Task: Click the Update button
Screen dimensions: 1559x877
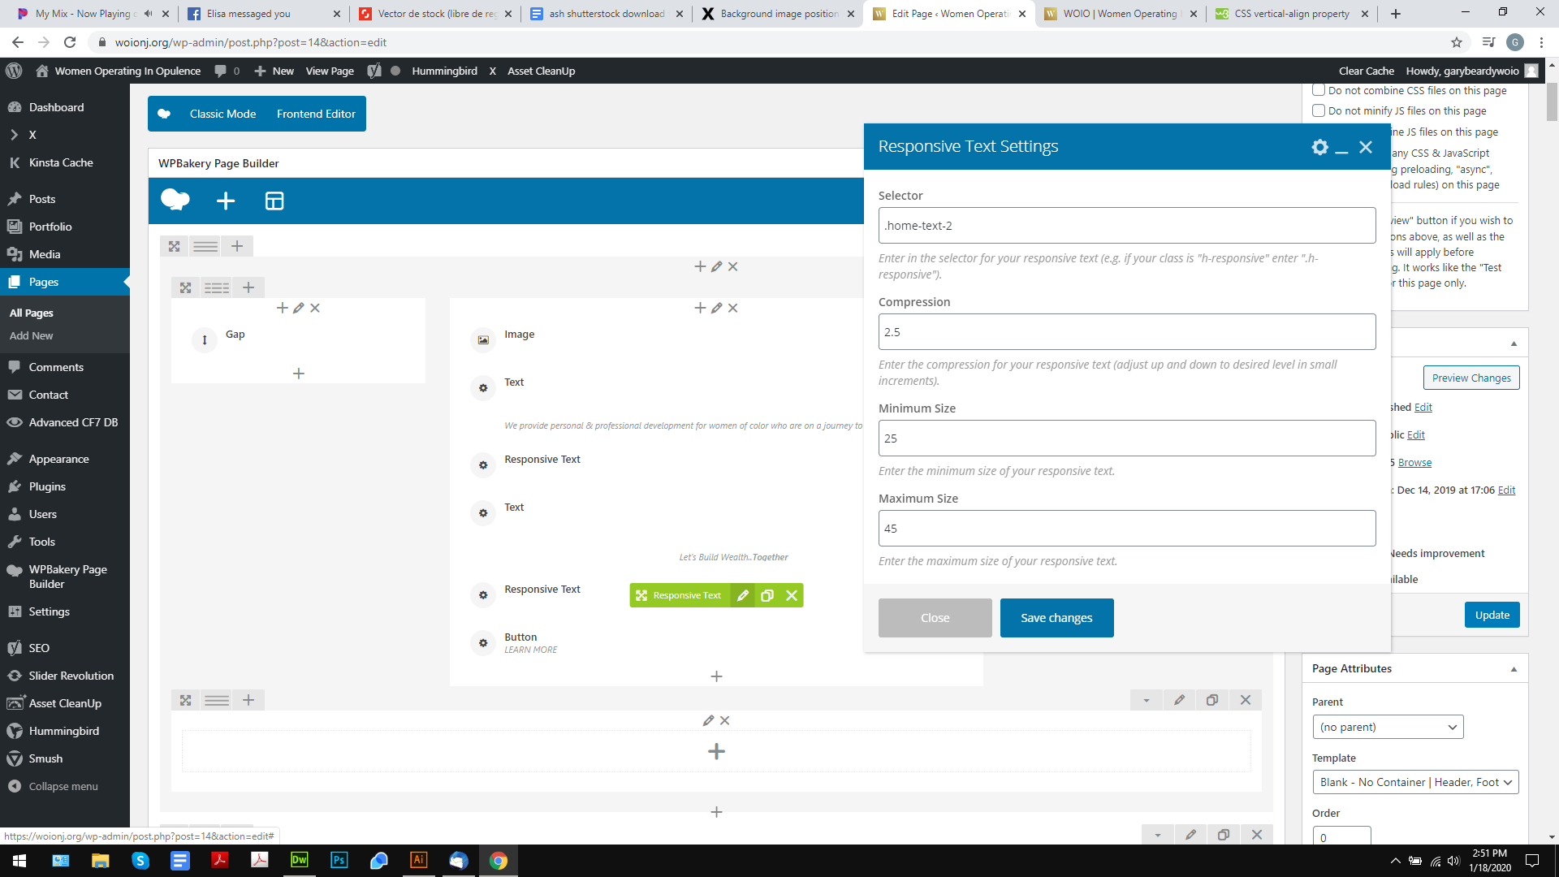Action: (1492, 615)
